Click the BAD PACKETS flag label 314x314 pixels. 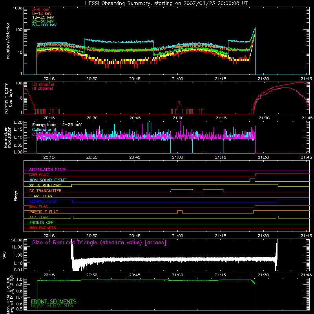pyautogui.click(x=43, y=228)
